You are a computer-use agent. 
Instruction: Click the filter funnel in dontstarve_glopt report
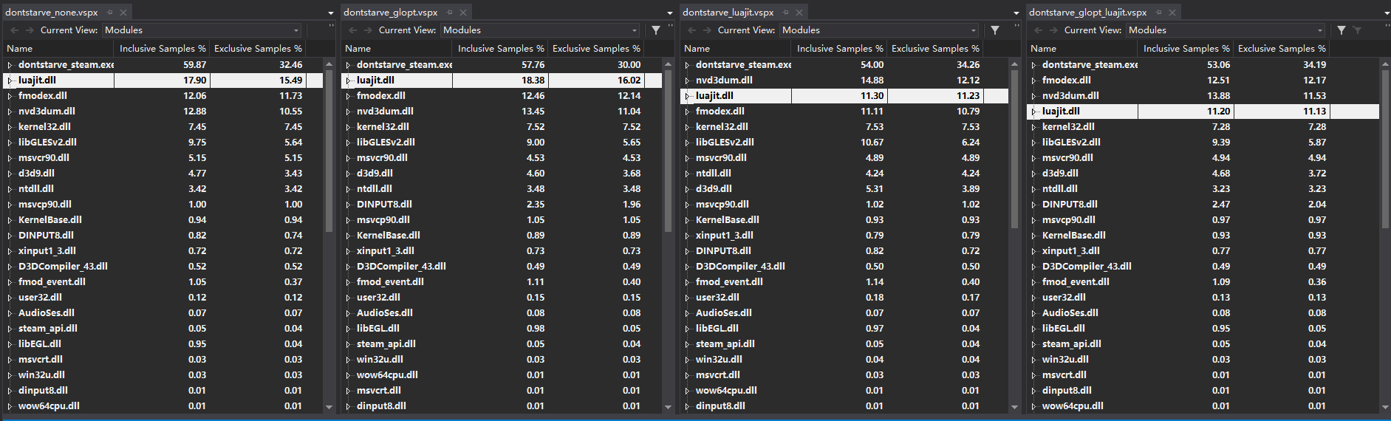pos(656,30)
